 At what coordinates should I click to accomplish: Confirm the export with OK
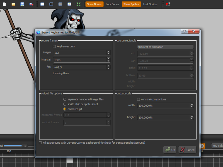(x=170, y=149)
